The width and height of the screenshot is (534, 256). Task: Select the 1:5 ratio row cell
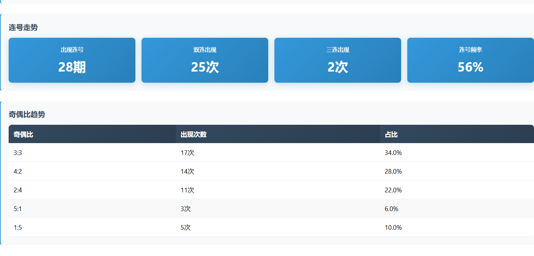pos(18,228)
